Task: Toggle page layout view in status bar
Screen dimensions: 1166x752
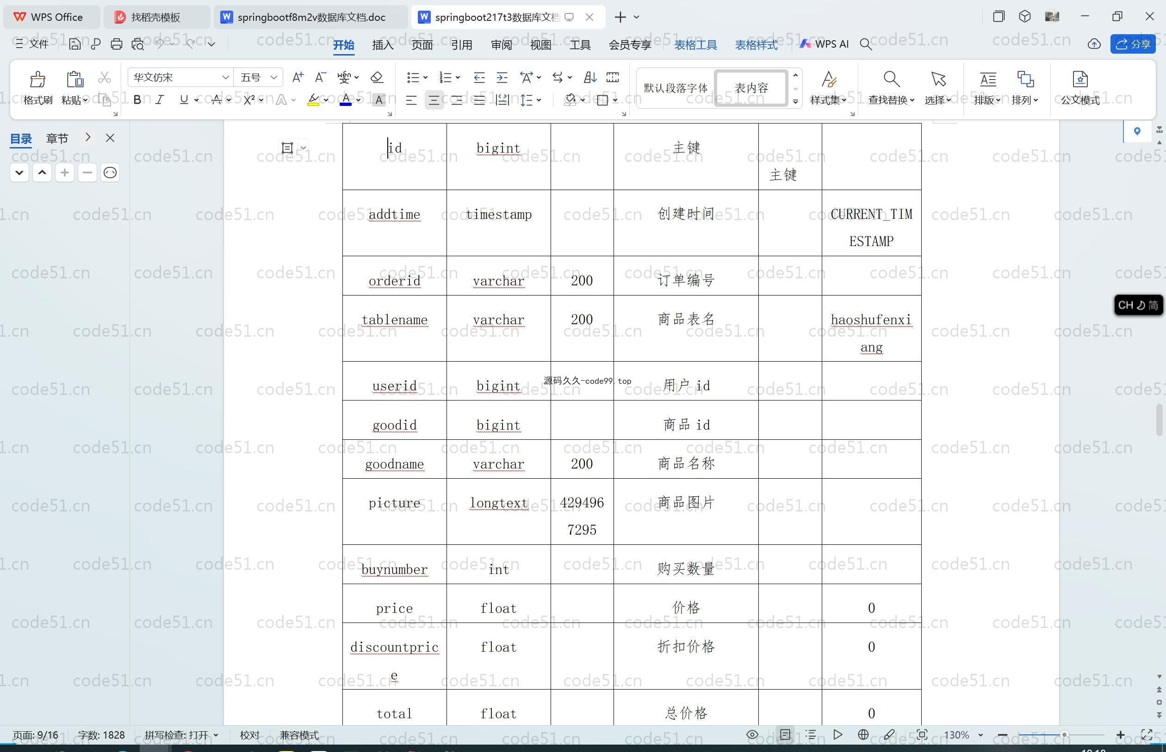Action: [x=785, y=734]
